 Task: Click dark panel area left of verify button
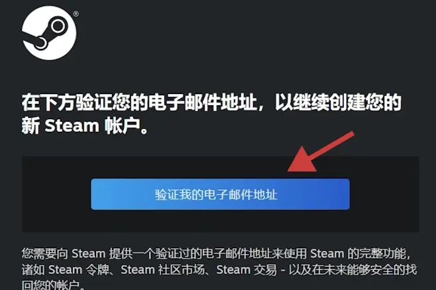point(56,194)
